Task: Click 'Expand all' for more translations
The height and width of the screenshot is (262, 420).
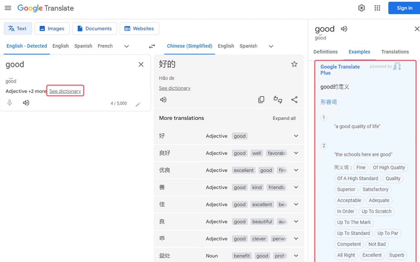Action: click(284, 118)
